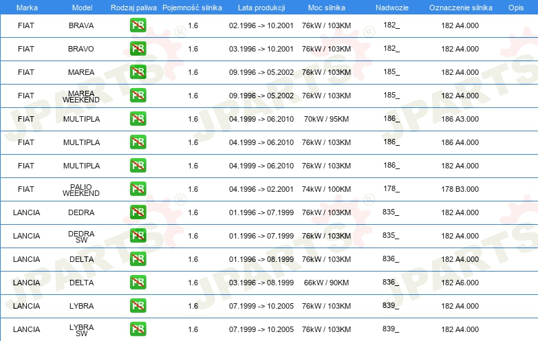Select the BRAVO model cell
This screenshot has height=341, width=538.
81,49
